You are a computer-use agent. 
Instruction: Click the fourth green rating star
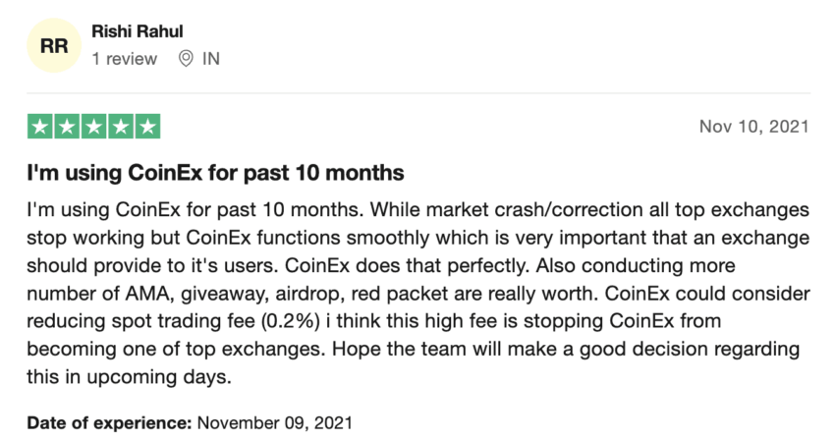[120, 127]
